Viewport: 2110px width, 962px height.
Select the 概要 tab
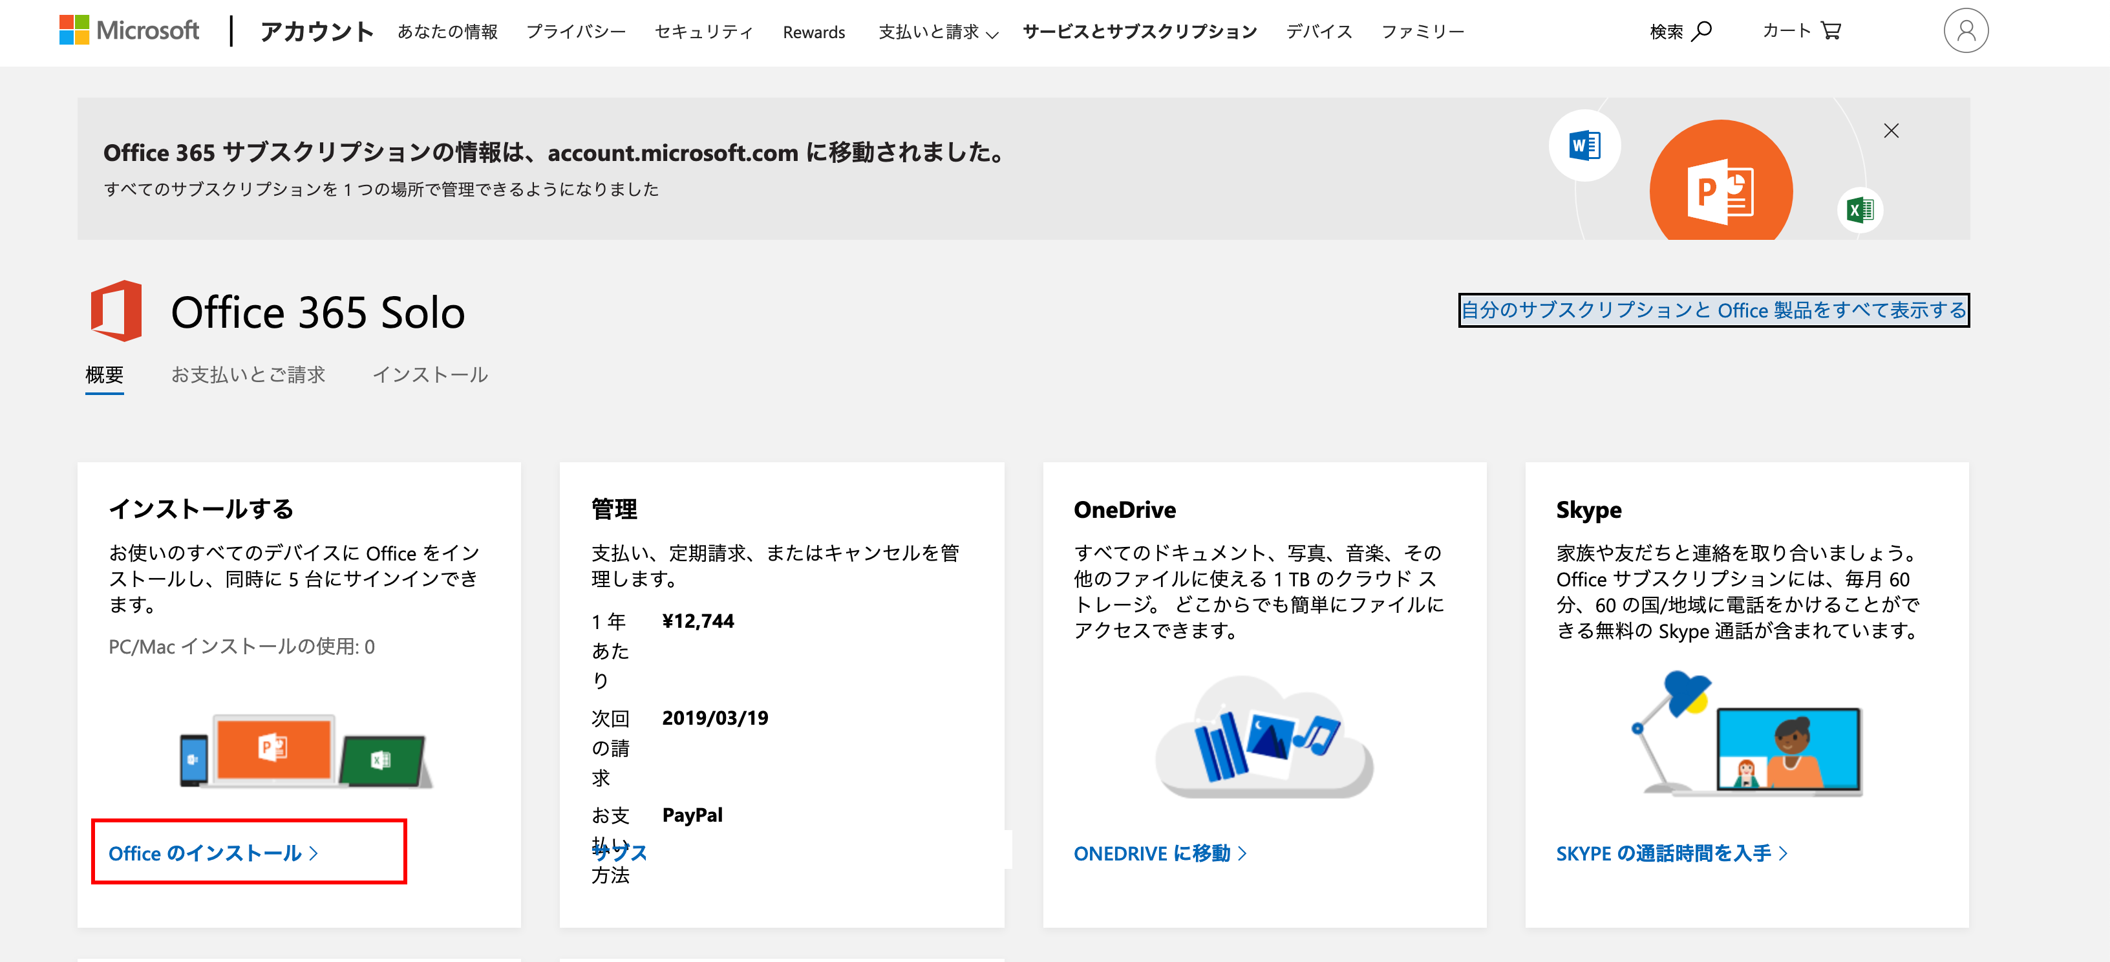click(x=105, y=374)
